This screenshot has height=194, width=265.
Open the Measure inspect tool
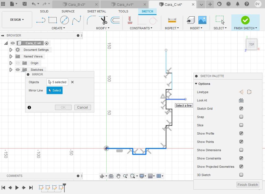coord(172,20)
